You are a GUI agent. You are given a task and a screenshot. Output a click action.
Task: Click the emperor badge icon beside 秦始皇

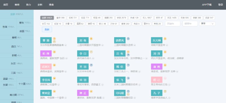tap(54, 91)
